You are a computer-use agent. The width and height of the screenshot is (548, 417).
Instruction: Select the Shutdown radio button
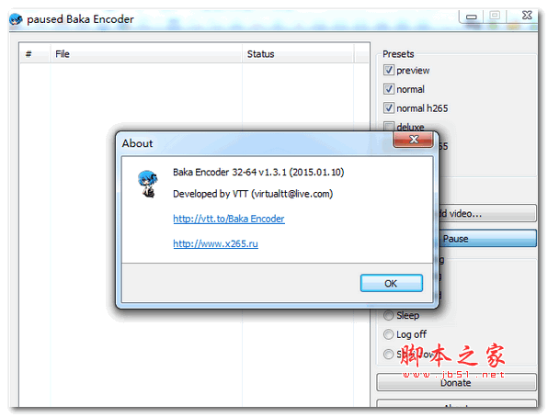tap(388, 355)
